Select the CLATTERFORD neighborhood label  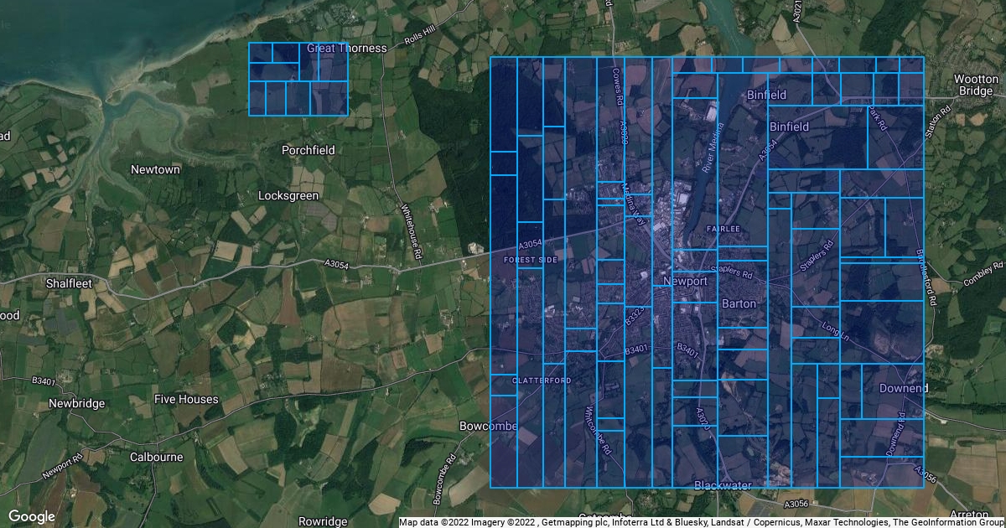point(542,380)
